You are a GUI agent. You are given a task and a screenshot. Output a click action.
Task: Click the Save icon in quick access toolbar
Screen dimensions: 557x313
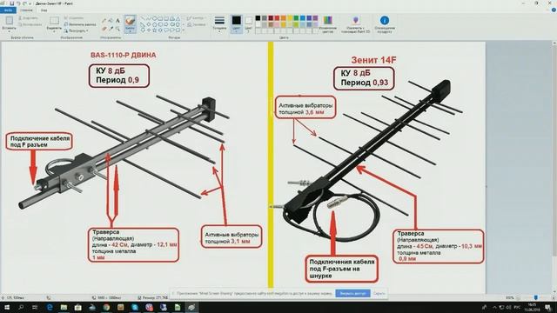11,3
